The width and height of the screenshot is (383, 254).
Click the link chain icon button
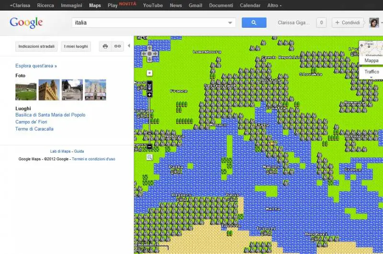click(117, 46)
